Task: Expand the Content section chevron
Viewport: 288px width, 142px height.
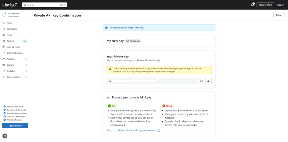Action: coord(26,65)
